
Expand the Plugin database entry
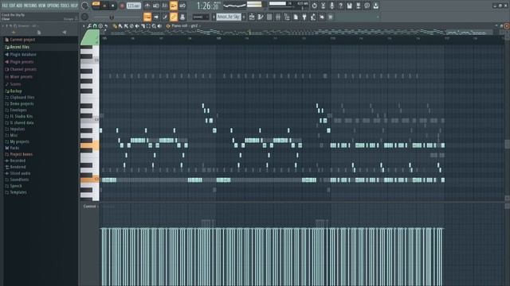click(x=23, y=55)
